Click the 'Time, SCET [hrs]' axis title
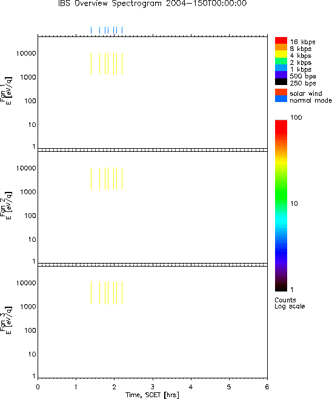The width and height of the screenshot is (332, 399). [x=152, y=395]
